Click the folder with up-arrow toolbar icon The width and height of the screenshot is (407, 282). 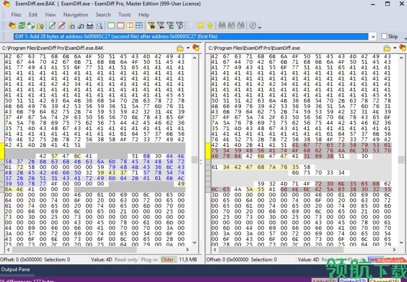pyautogui.click(x=40, y=26)
